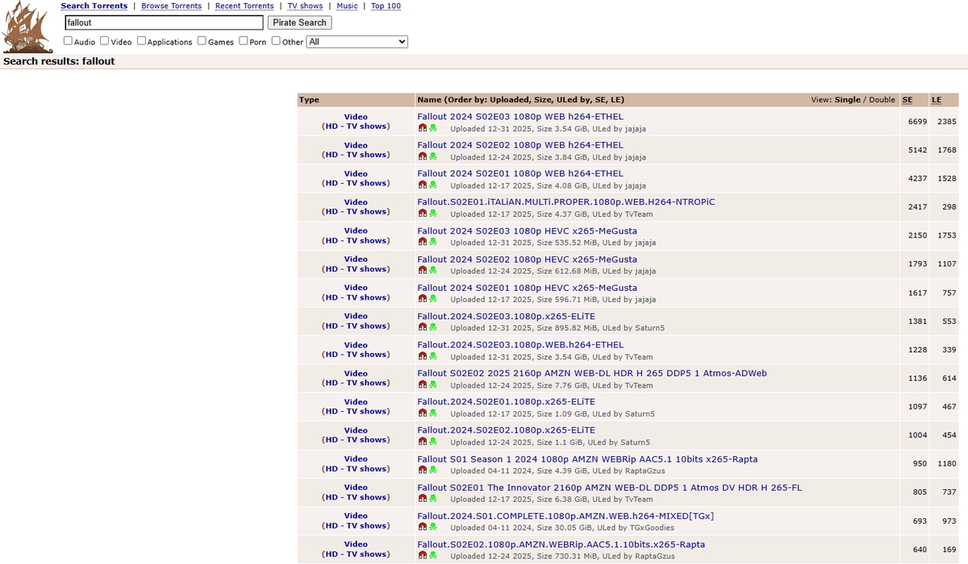Open Fallout.S02E01.iTALiAN.MULTi.PROPER torrent title
Screen dimensions: 968x564
pos(566,202)
